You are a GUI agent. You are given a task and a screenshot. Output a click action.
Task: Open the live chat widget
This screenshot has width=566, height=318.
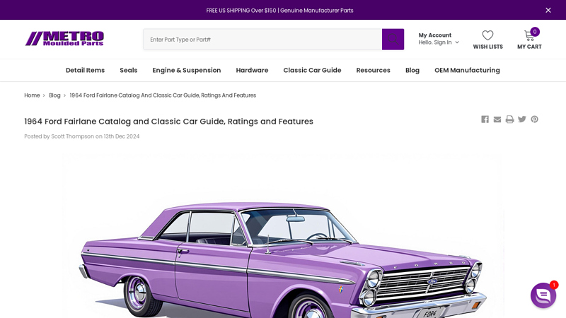(543, 295)
